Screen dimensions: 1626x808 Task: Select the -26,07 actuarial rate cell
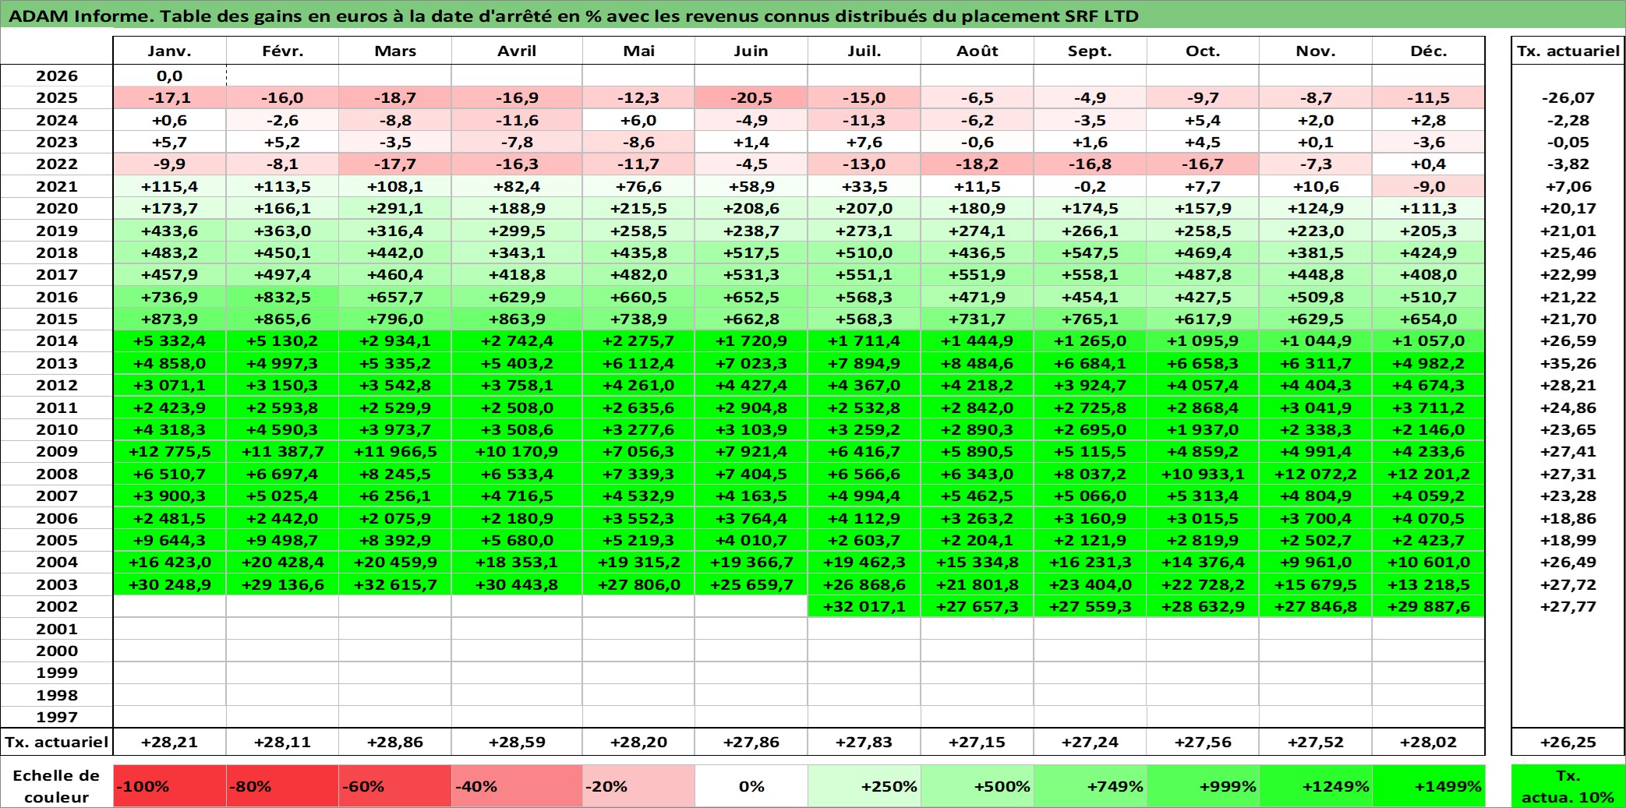click(x=1568, y=97)
